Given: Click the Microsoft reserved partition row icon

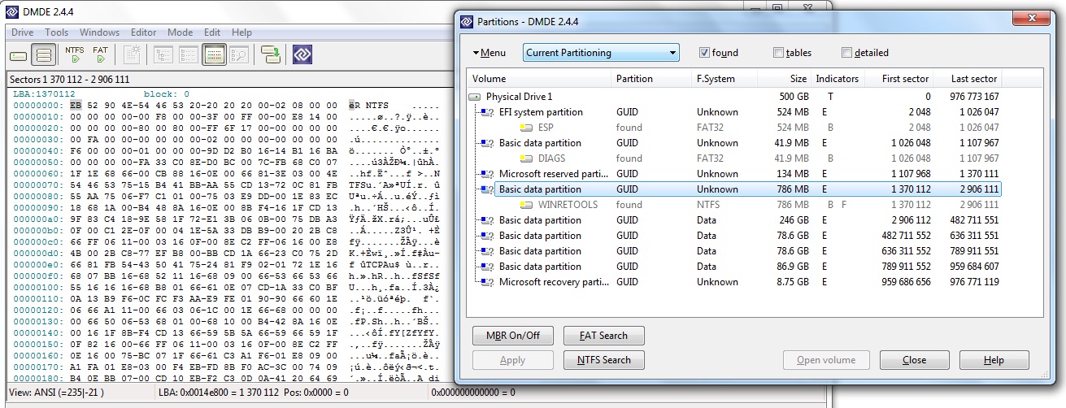Looking at the screenshot, I should click(486, 174).
